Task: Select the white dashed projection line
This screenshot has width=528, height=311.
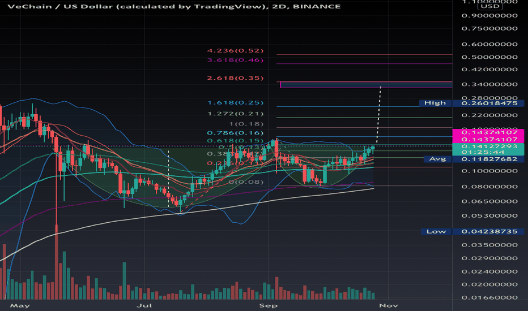Action: 378,116
